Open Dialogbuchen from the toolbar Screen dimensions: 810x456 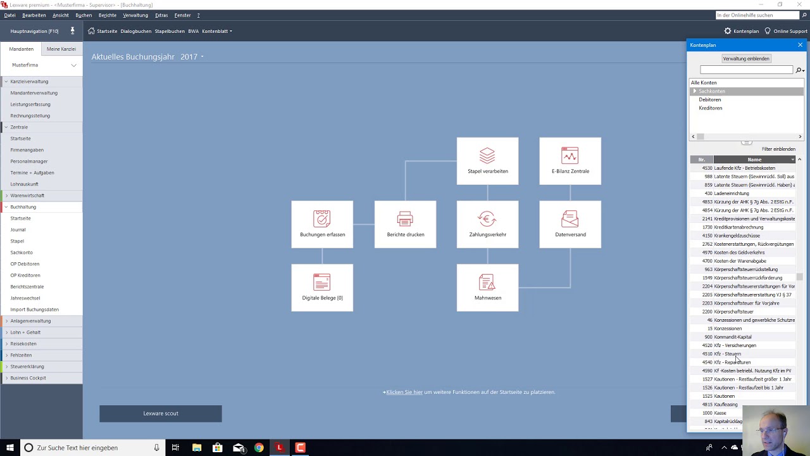pyautogui.click(x=136, y=31)
